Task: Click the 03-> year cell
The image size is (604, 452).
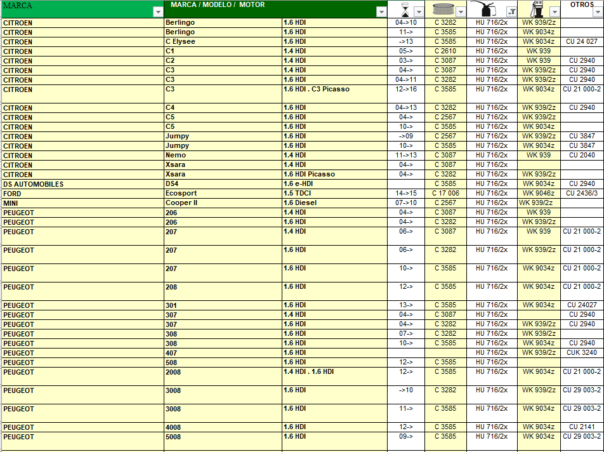Action: tap(406, 60)
